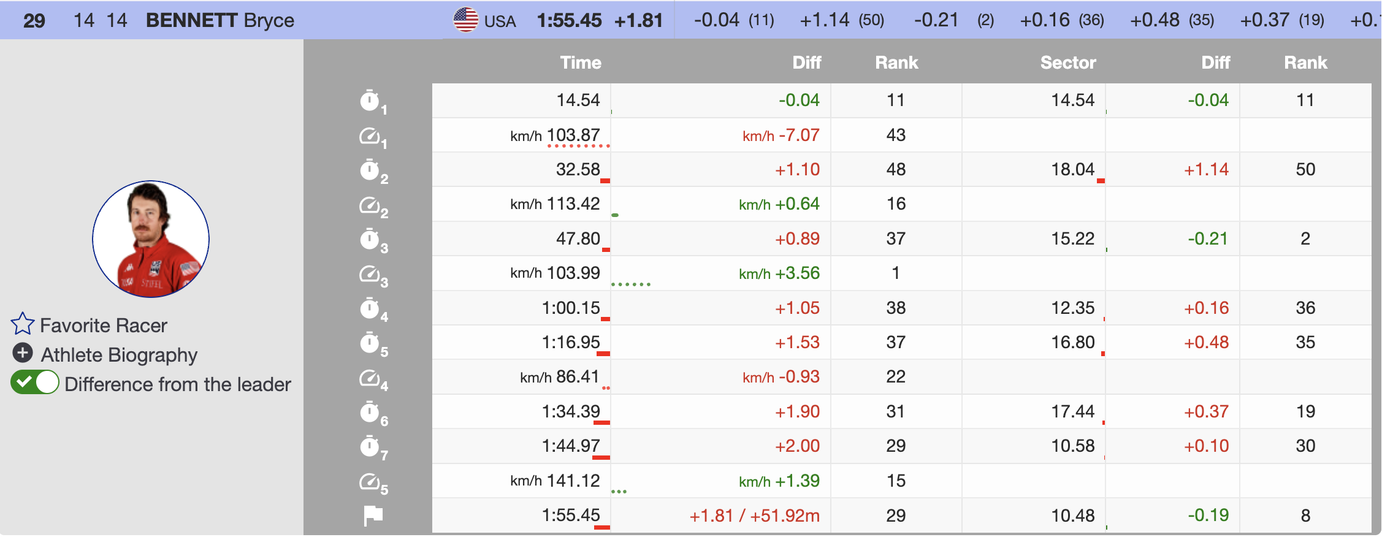This screenshot has width=1382, height=537.
Task: Click the stopwatch icon for split 3
Action: [x=370, y=239]
